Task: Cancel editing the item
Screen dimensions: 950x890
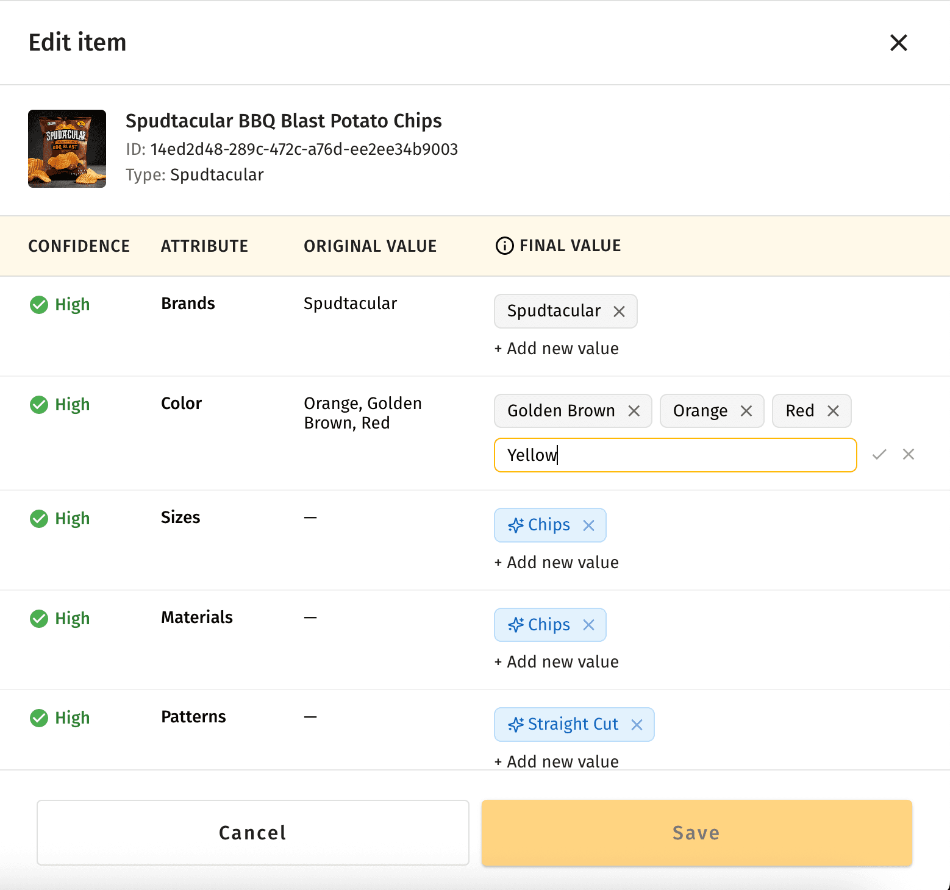Action: 253,833
